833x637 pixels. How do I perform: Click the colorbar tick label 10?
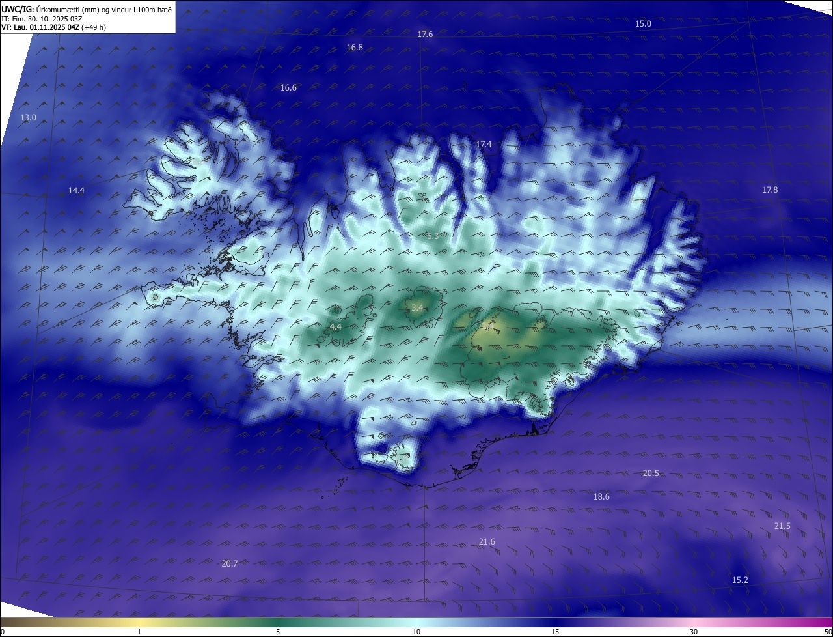point(416,632)
